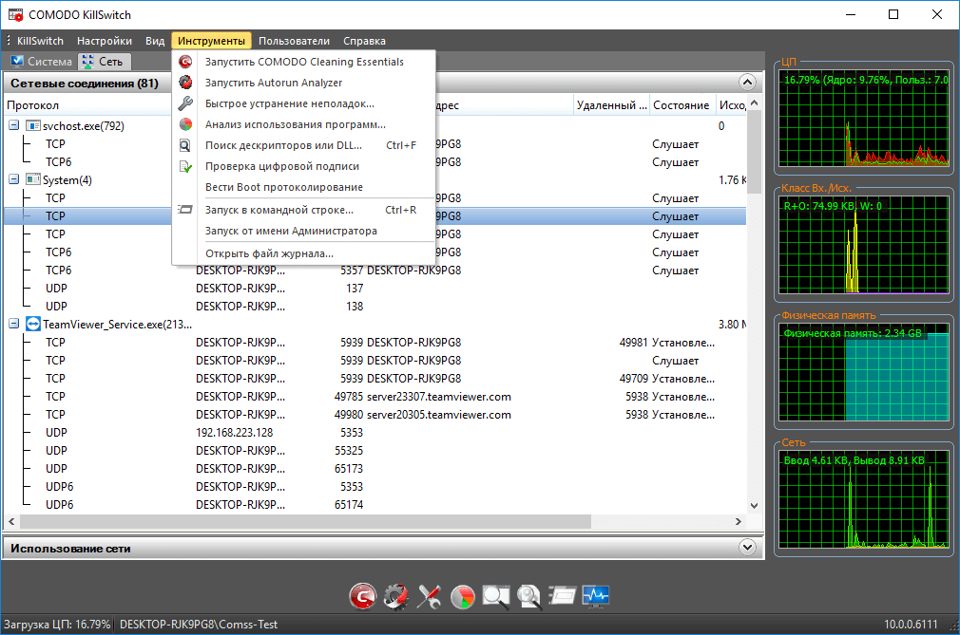Screen dimensions: 960x635
Task: Collapse the svchost.exe(792) tree node
Action: coord(14,126)
